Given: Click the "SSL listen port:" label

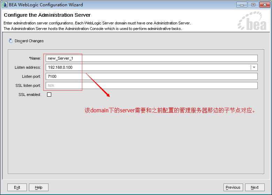Looking at the screenshot, I should click(28, 85).
